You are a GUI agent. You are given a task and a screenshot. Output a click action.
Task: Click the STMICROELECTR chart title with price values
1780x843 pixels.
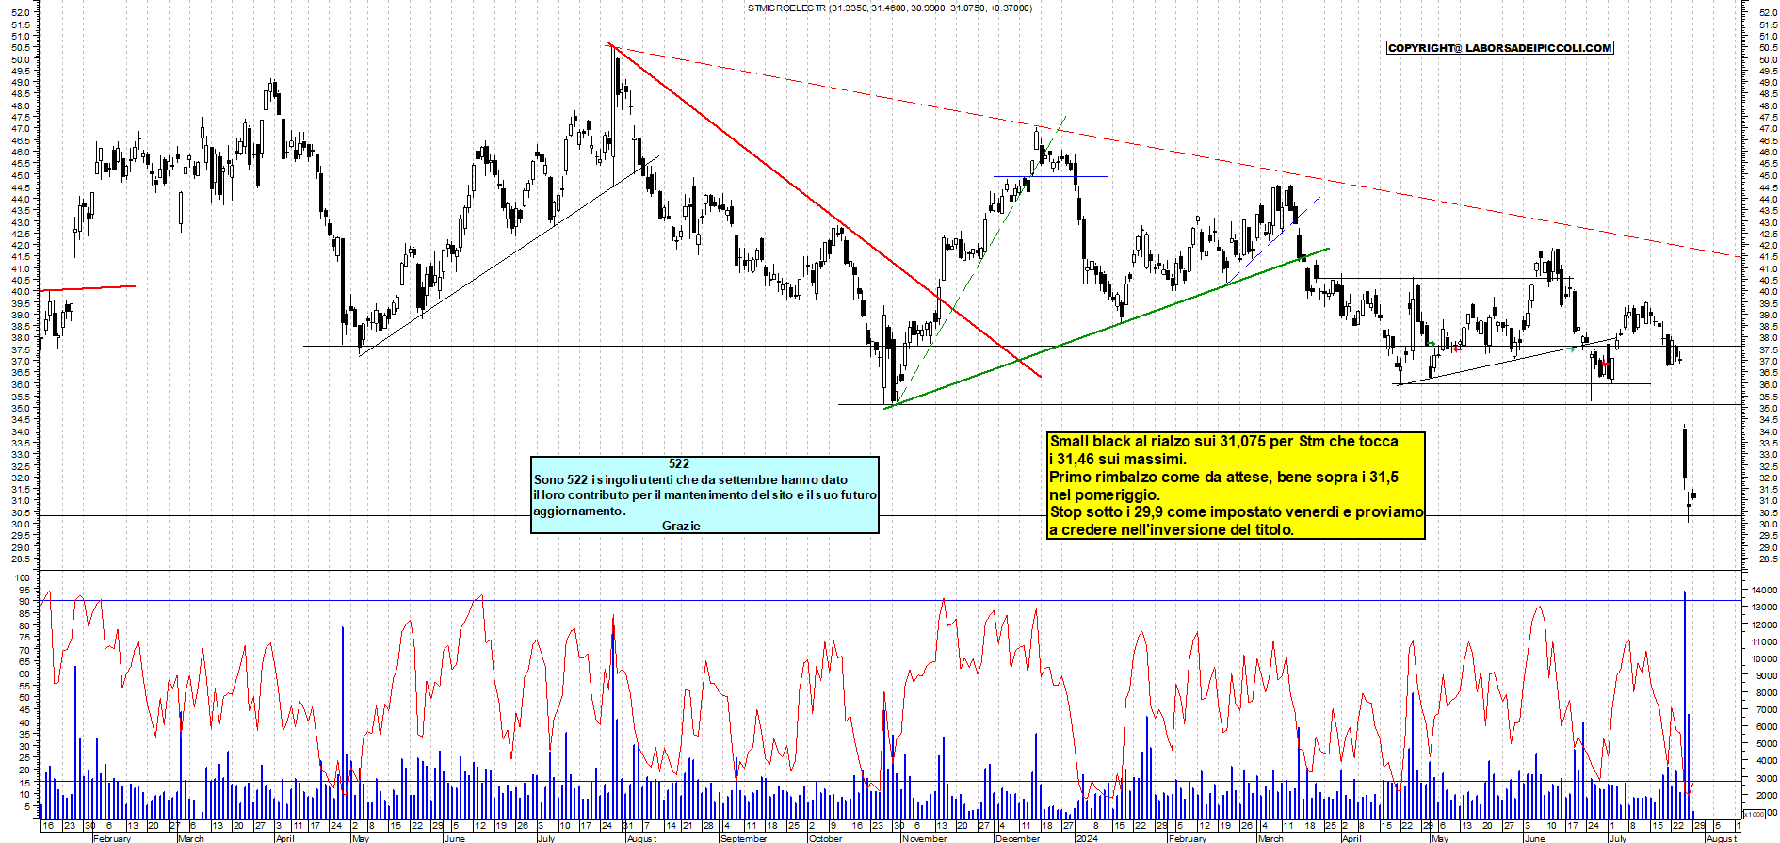pyautogui.click(x=890, y=8)
